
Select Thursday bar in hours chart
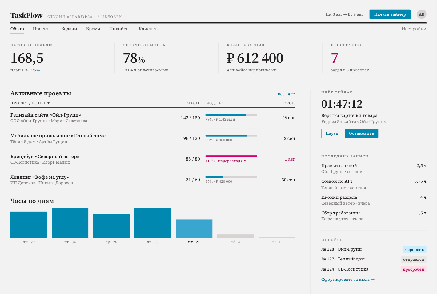tap(153, 223)
